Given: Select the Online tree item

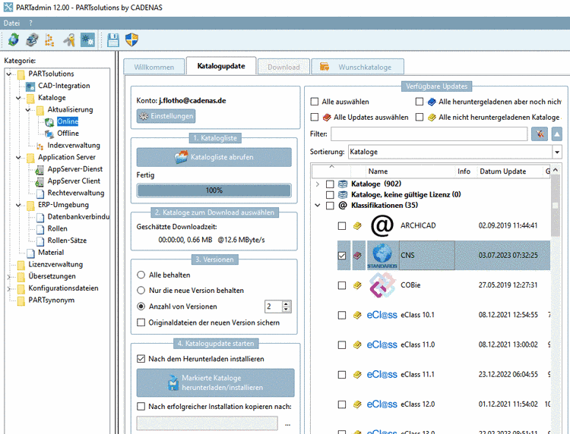Looking at the screenshot, I should [68, 121].
